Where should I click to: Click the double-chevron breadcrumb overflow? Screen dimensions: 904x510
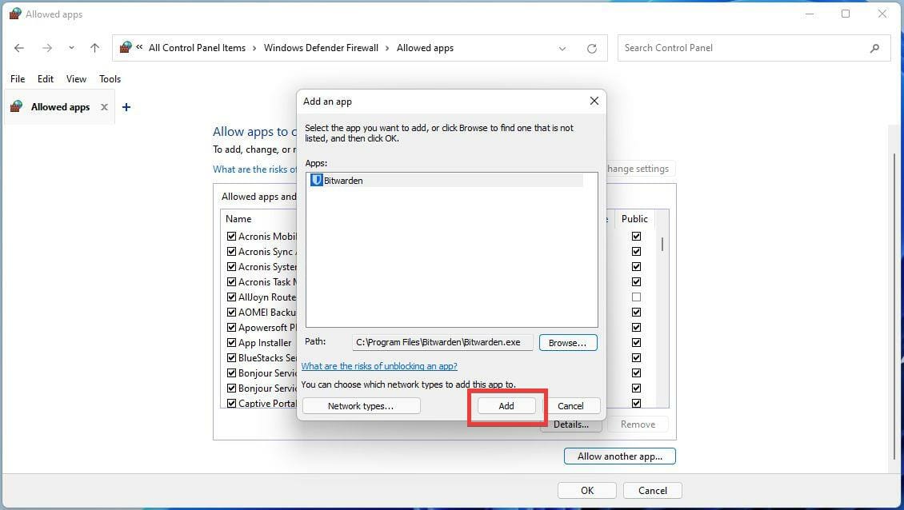(x=139, y=47)
